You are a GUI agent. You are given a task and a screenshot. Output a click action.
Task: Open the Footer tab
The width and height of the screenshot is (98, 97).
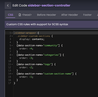87,15
